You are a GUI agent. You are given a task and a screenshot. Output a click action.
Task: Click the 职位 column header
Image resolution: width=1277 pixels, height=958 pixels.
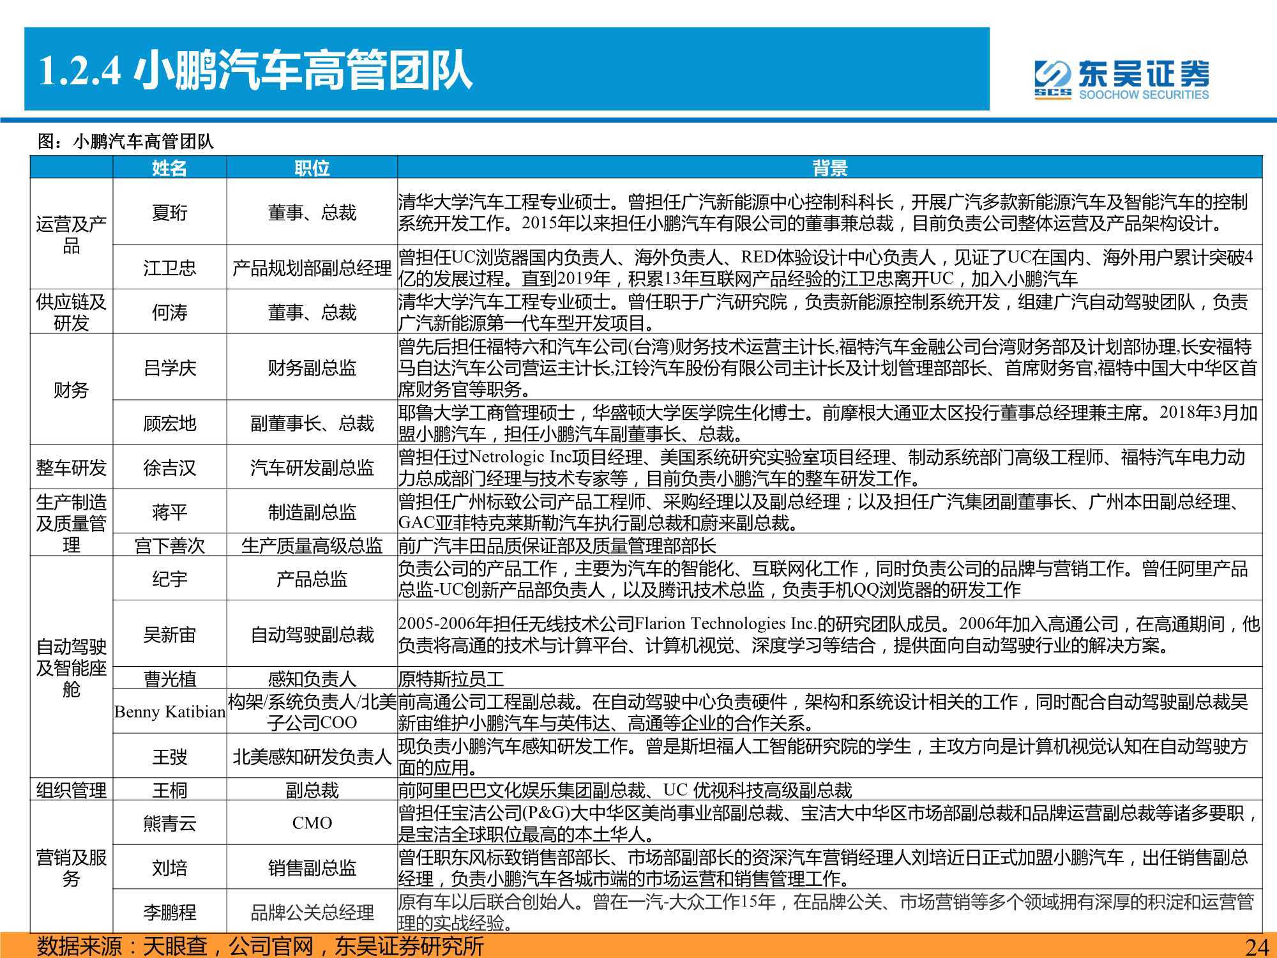point(312,168)
